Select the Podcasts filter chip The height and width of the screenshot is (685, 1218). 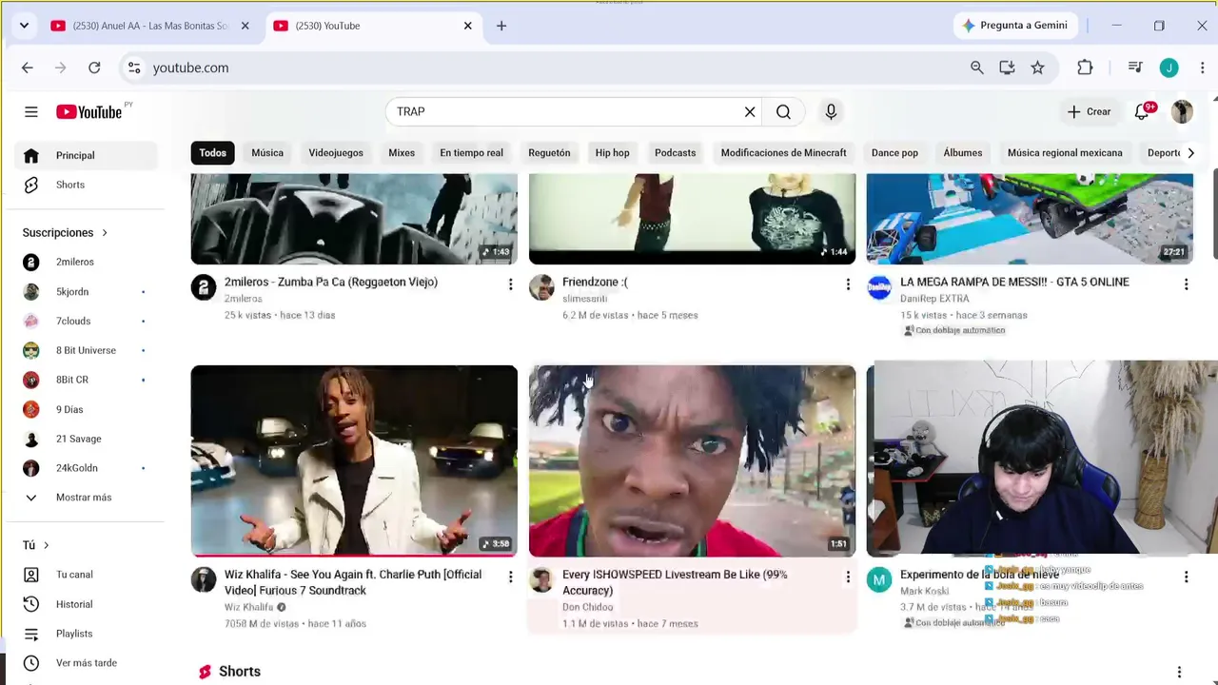(x=675, y=152)
